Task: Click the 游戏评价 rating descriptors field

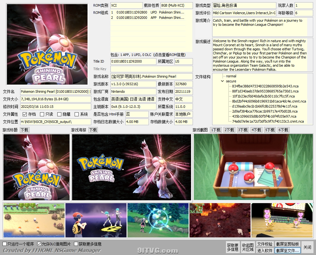Action: click(244, 13)
